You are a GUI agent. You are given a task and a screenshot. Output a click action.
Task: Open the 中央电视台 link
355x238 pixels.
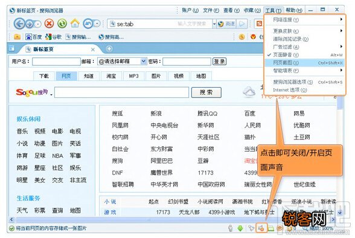[x=164, y=125]
